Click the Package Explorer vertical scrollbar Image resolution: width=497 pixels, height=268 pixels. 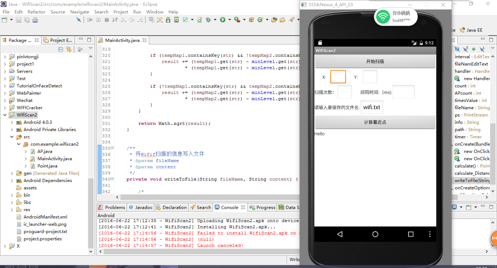[91, 213]
